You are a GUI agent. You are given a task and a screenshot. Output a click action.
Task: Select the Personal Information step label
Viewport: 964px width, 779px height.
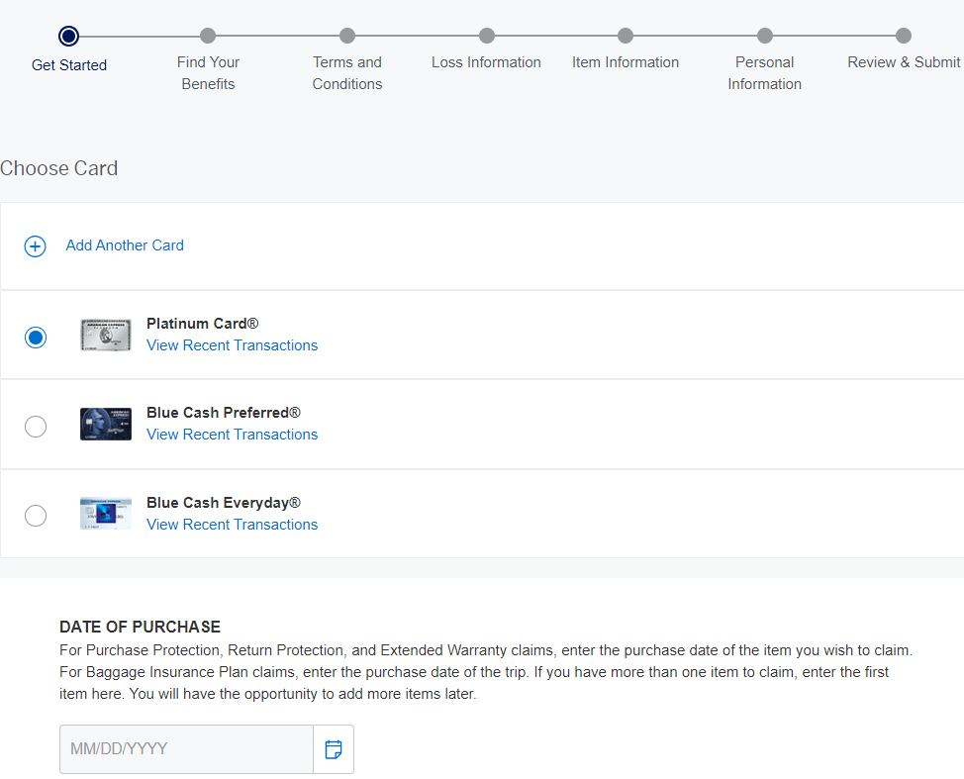[x=765, y=73]
